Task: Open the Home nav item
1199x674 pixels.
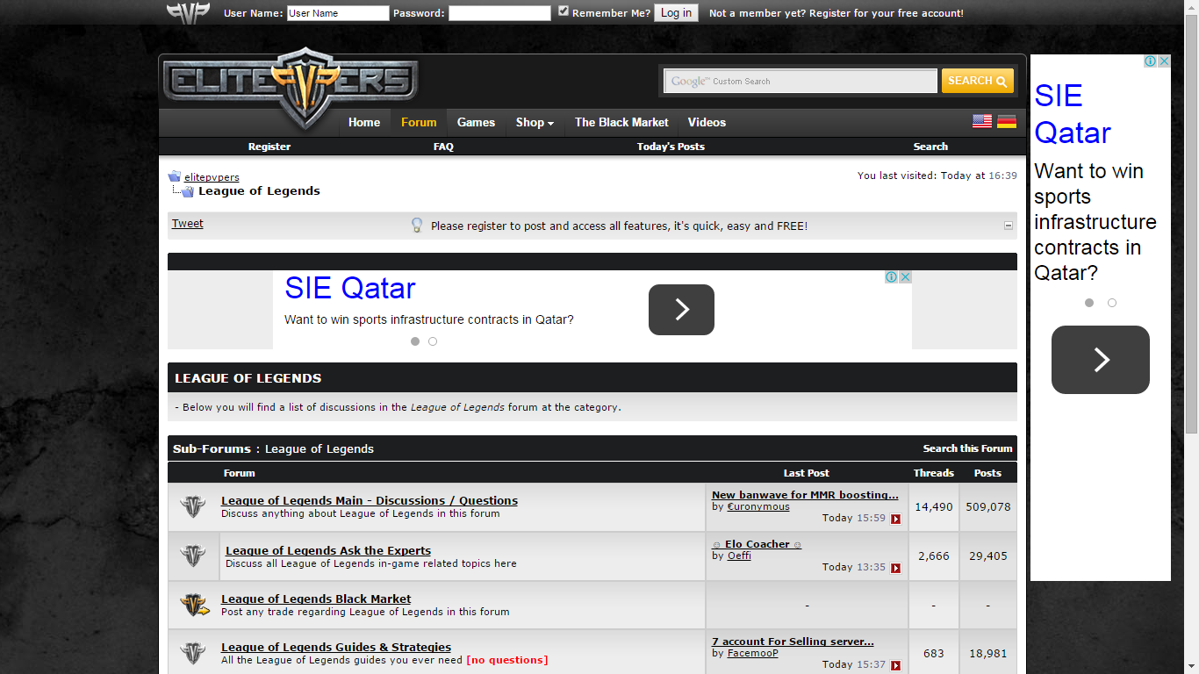Action: tap(364, 123)
